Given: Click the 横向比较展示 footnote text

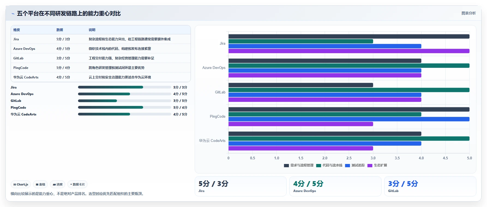Looking at the screenshot, I should [x=77, y=194].
